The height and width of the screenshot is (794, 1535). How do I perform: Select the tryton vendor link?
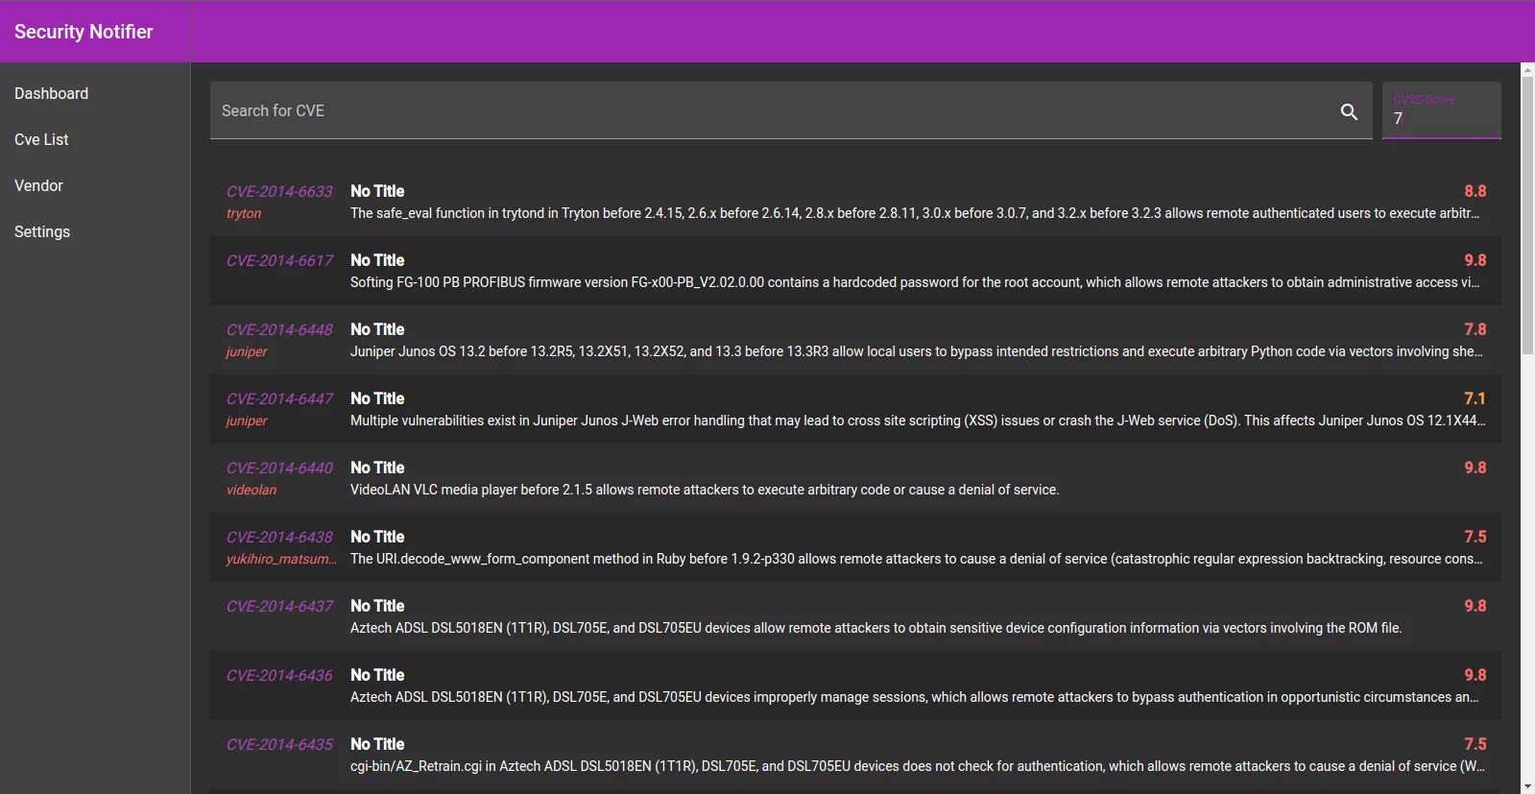coord(244,213)
